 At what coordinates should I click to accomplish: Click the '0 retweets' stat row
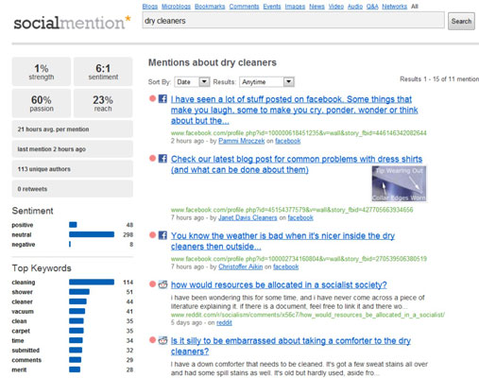(73, 189)
